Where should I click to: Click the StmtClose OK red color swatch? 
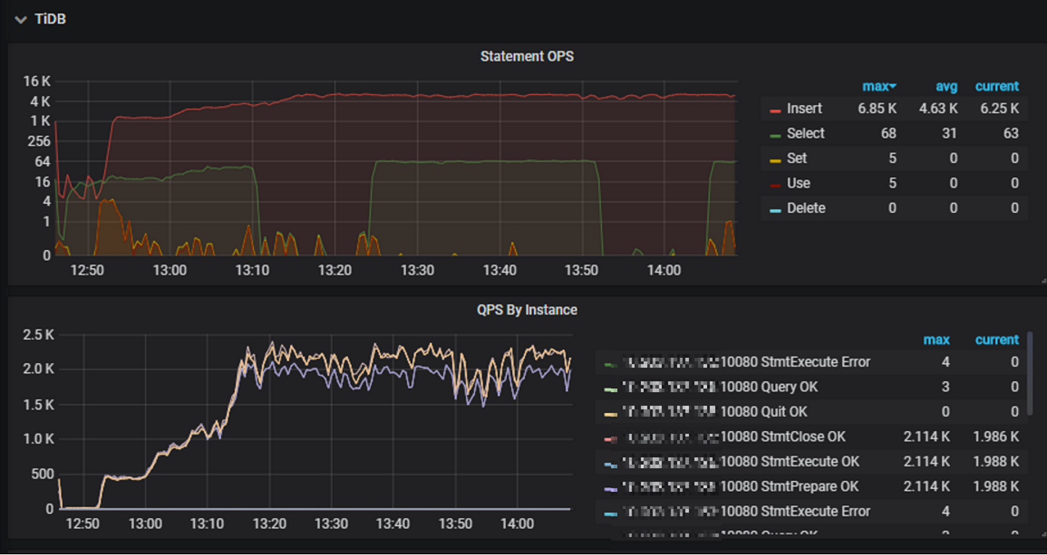610,439
